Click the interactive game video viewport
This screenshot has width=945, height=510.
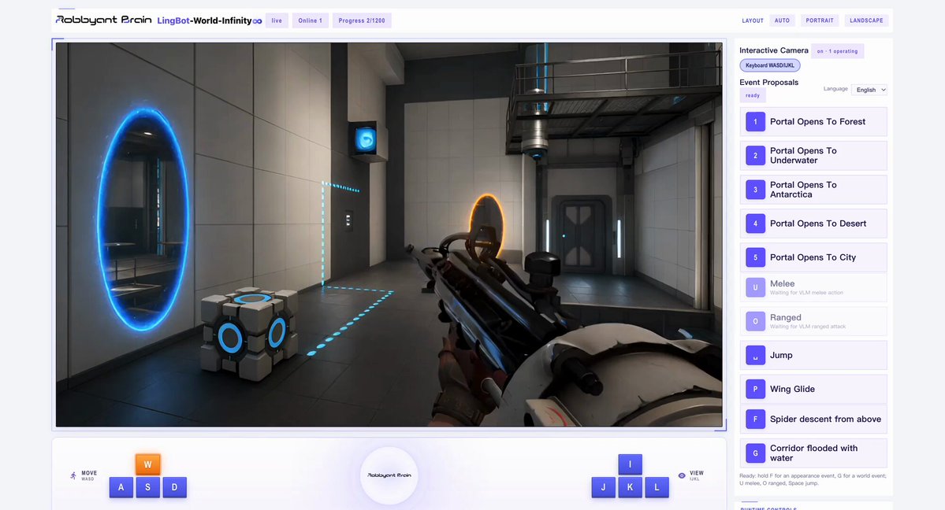tap(389, 235)
